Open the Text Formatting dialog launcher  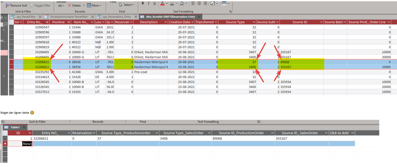tap(231, 11)
